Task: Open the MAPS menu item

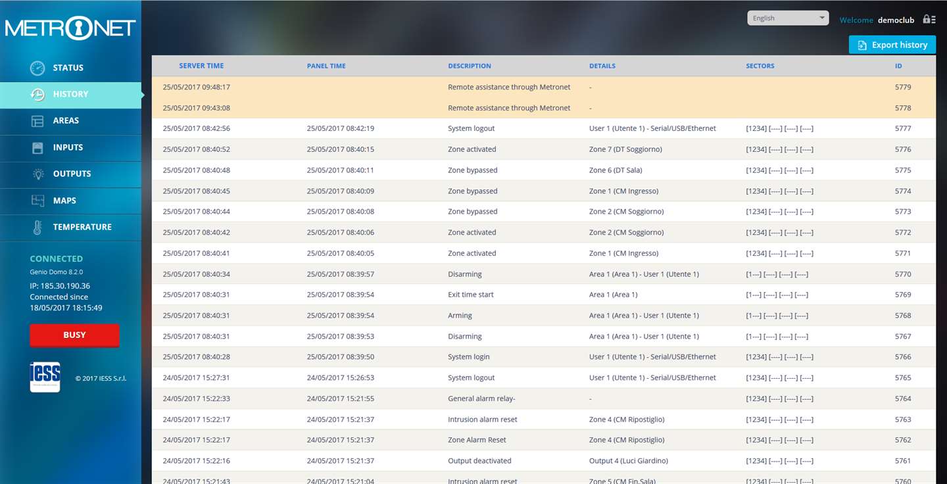Action: [70, 201]
